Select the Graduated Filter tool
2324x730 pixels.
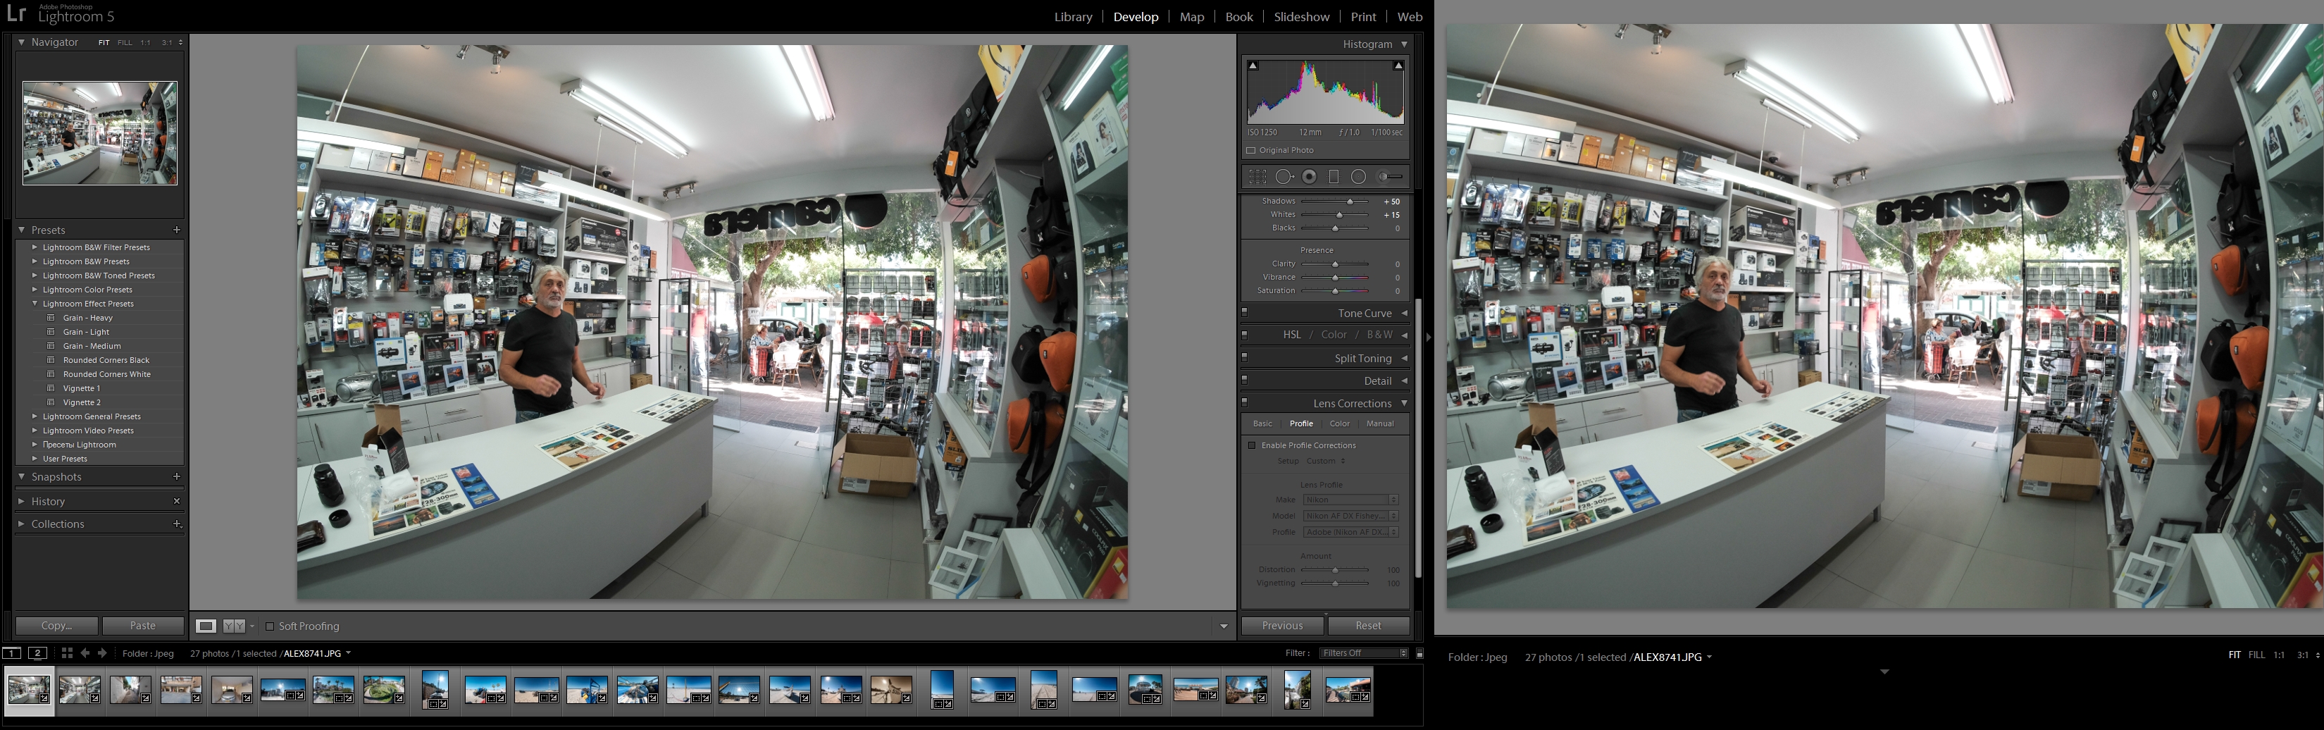coord(1334,177)
